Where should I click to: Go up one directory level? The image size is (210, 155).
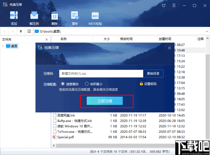pos(21,32)
